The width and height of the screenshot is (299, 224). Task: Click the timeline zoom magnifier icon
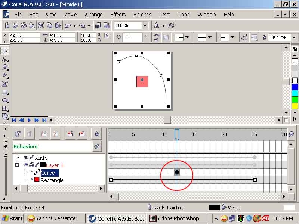[x=291, y=134]
